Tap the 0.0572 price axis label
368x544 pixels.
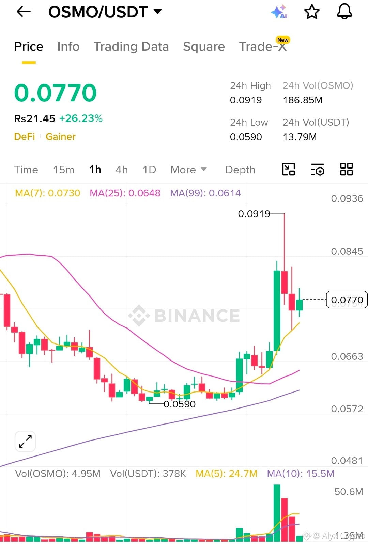[347, 409]
